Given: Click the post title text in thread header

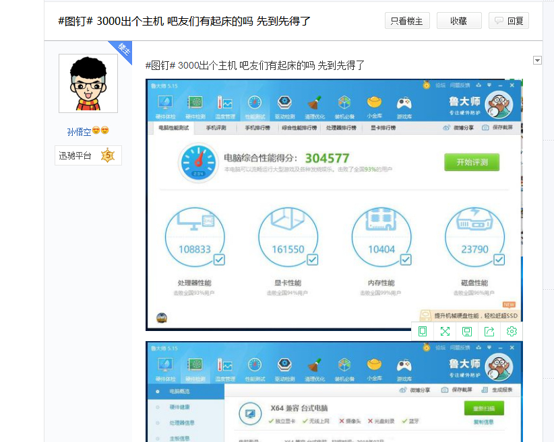Looking at the screenshot, I should click(x=184, y=21).
